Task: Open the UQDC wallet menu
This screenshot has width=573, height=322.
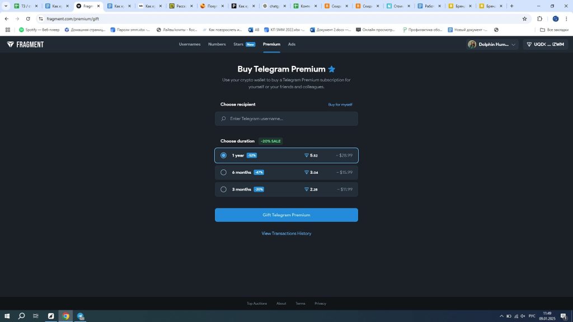Action: click(x=545, y=45)
